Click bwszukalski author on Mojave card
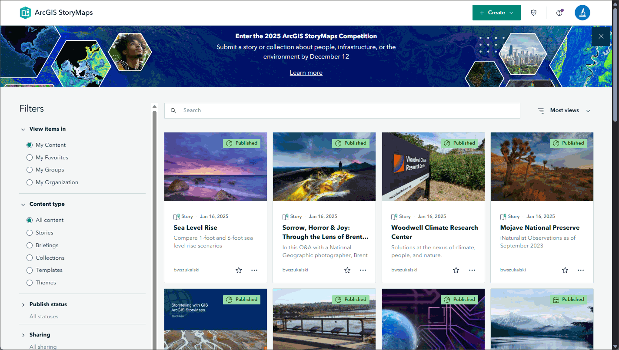 pos(513,270)
